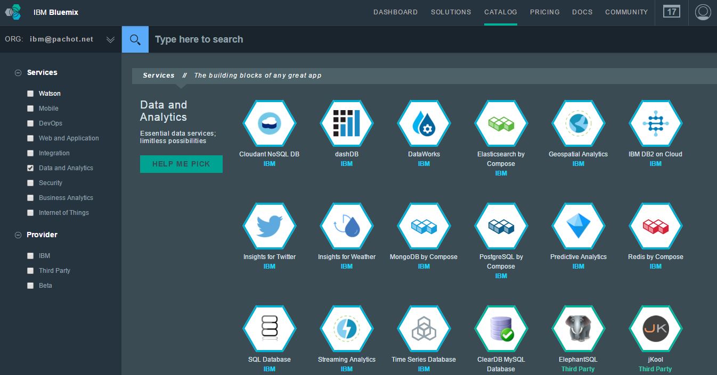717x375 pixels.
Task: Open the Cloudant NoSQL DB service icon
Action: point(270,123)
